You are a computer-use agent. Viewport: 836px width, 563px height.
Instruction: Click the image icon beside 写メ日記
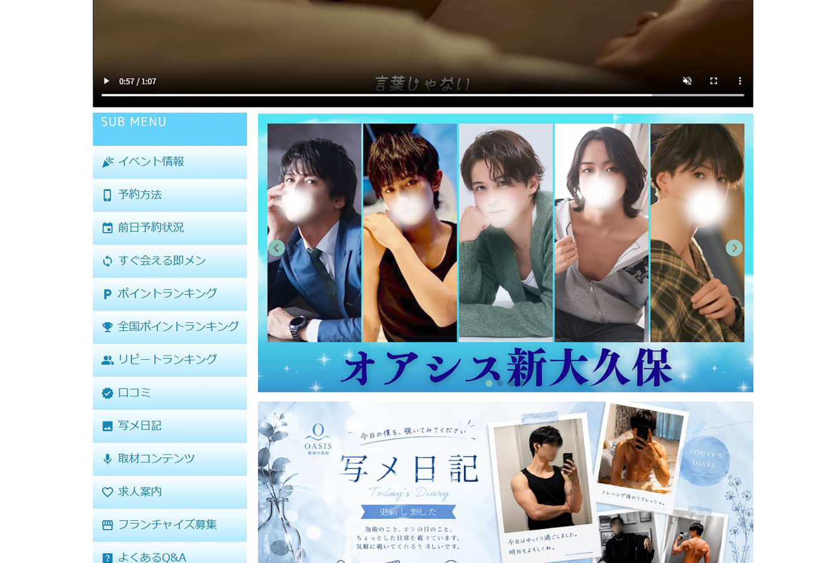(108, 426)
